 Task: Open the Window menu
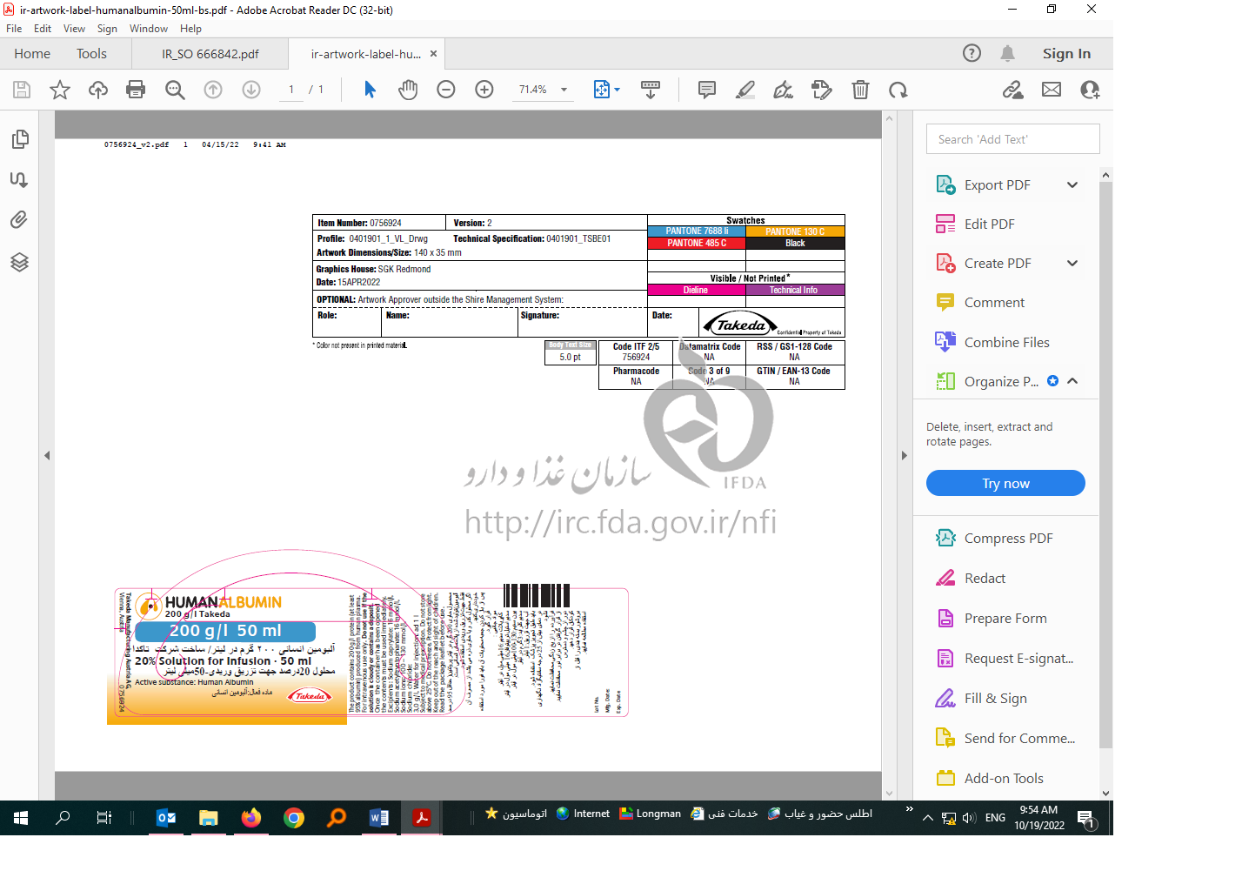point(149,29)
